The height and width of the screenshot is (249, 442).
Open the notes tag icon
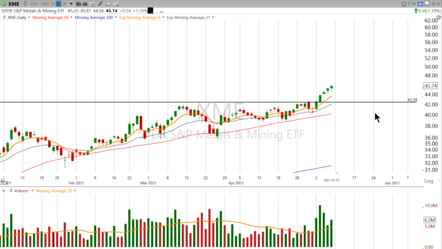(x=108, y=4)
